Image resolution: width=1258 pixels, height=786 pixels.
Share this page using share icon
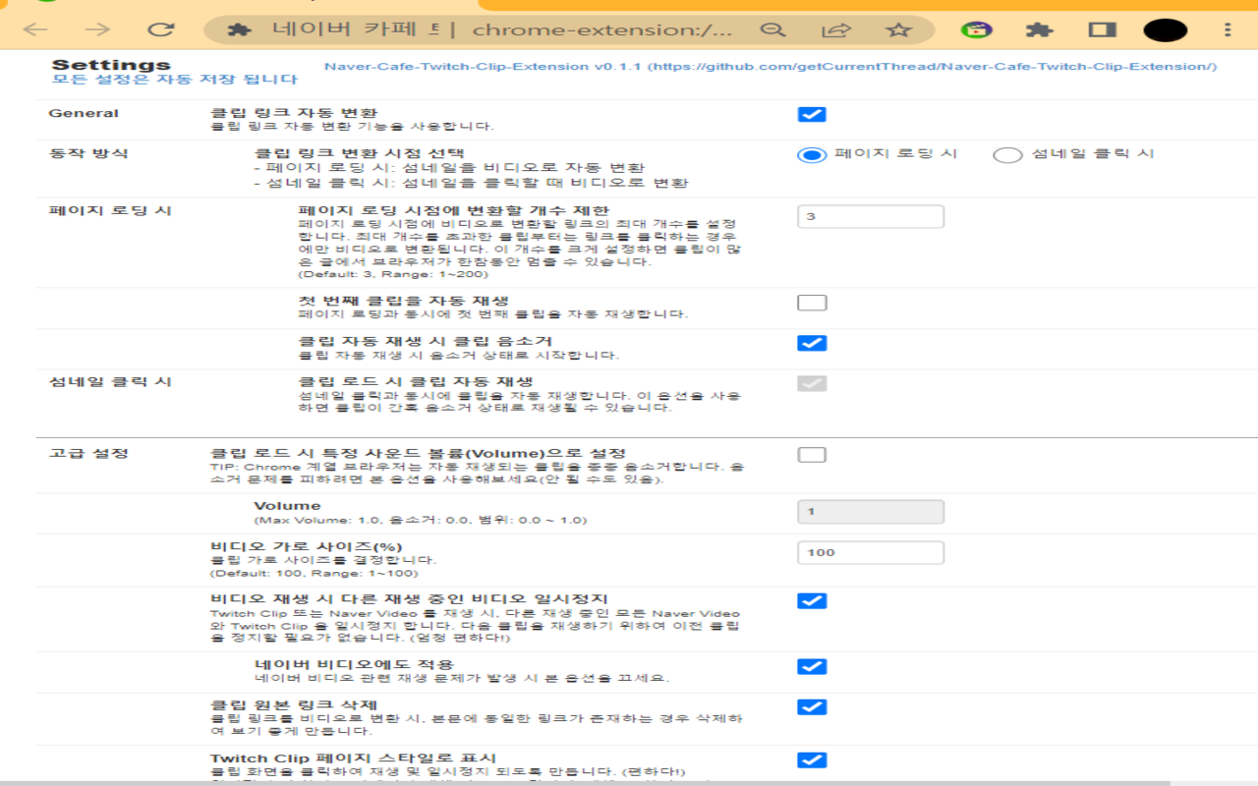pos(835,30)
